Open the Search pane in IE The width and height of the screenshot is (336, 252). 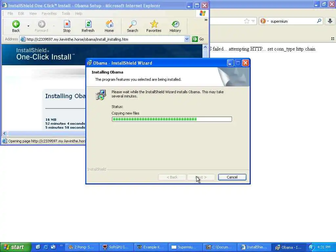133,26
